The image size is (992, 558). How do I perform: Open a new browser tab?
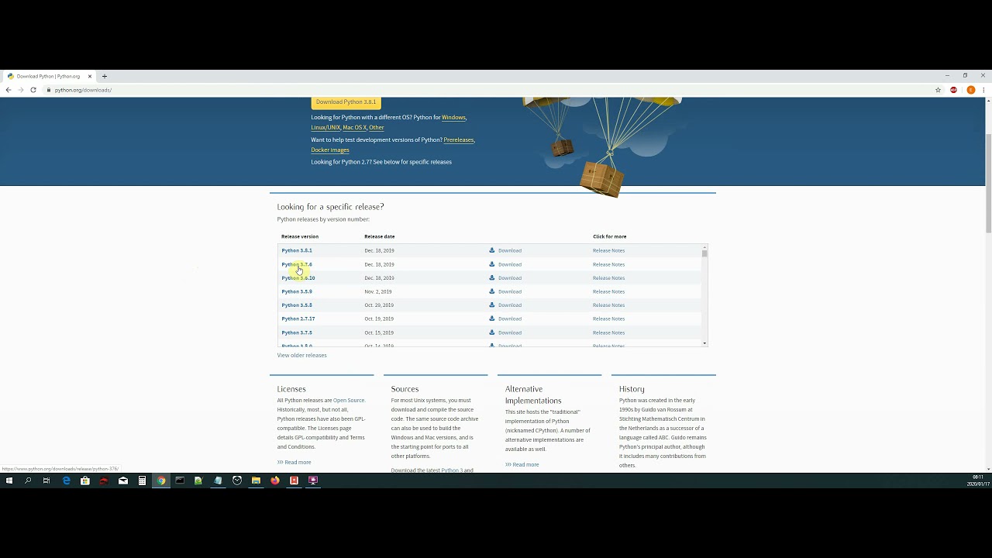point(105,76)
